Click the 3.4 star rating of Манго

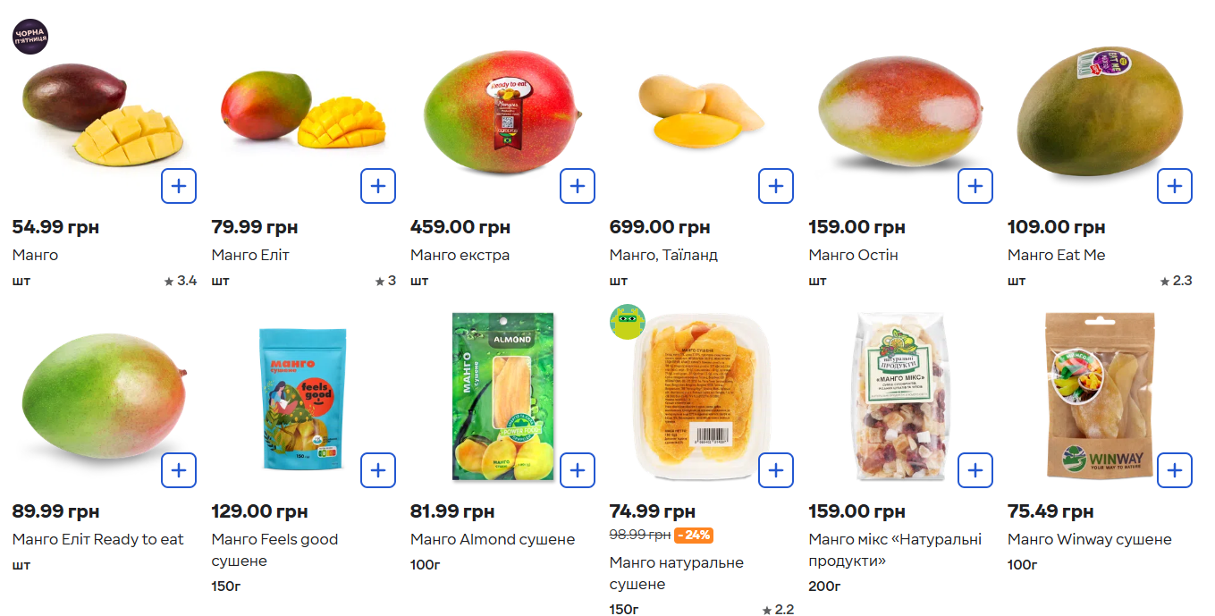pyautogui.click(x=181, y=281)
